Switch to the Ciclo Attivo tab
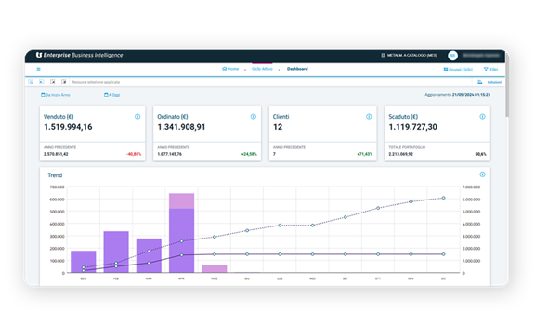Viewport: 535px width, 336px height. 262,69
